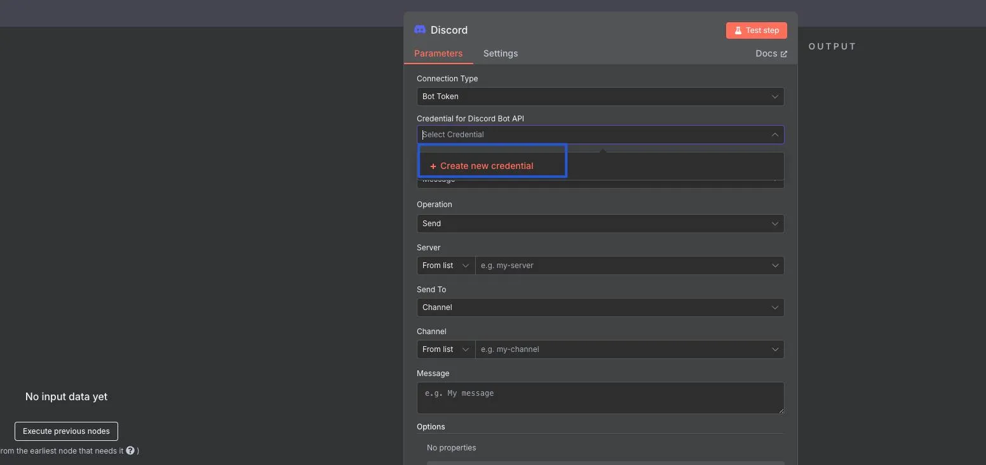Focus the Message text area
Screen dimensions: 986x465
coord(600,398)
